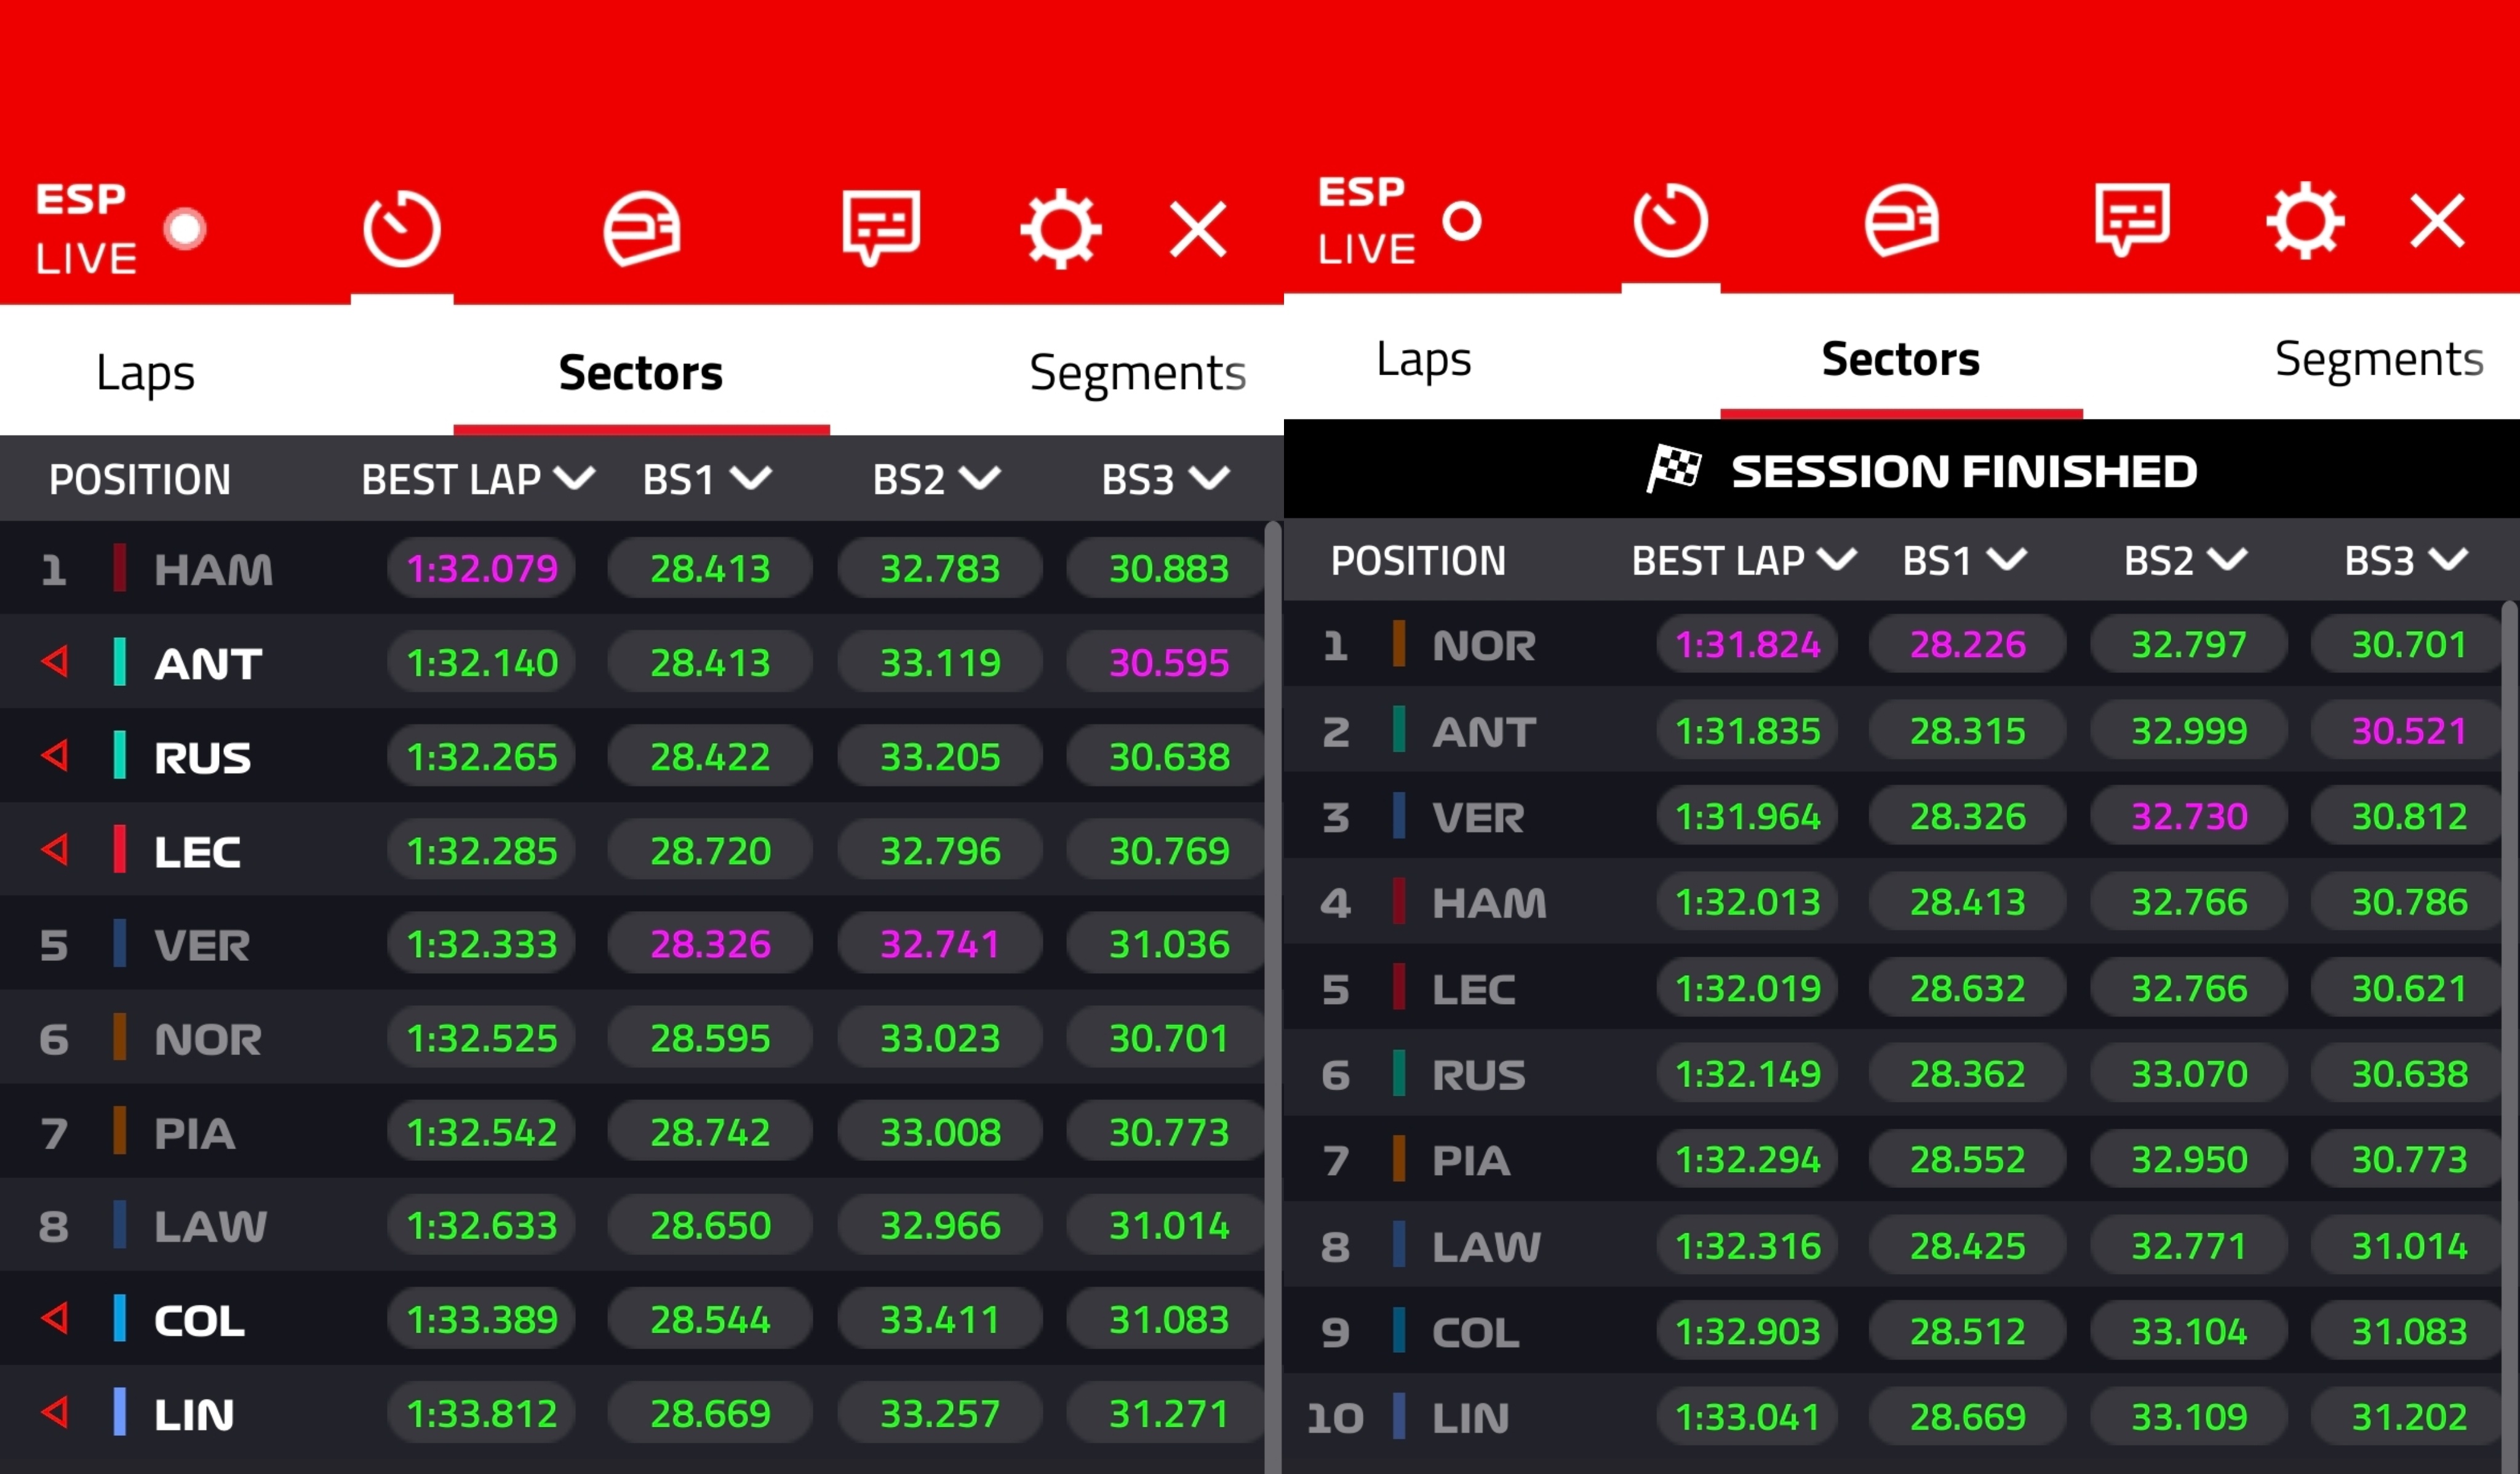Image resolution: width=2520 pixels, height=1474 pixels.
Task: Click purple sector time 28.226
Action: tap(1968, 644)
